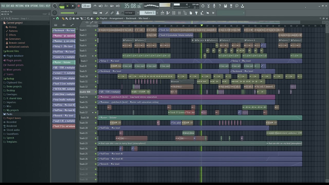Open the FILE menu
Viewport: 329px width, 185px height.
3,6
